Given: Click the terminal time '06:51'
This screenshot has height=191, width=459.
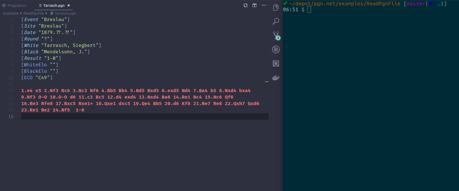Looking at the screenshot, I should click(291, 10).
